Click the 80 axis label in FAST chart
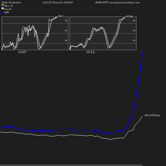The height and width of the screenshot is (166, 166). point(66,21)
